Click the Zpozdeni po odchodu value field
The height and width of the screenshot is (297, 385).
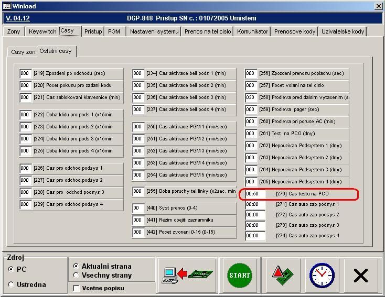pos(26,73)
